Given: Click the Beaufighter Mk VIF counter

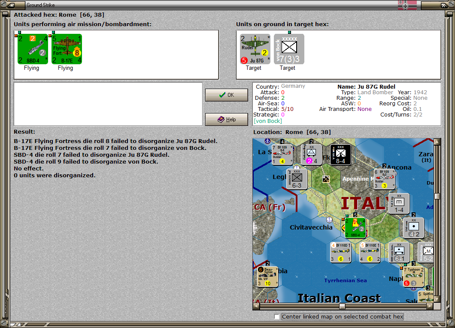Looking at the screenshot, I should point(268,277).
